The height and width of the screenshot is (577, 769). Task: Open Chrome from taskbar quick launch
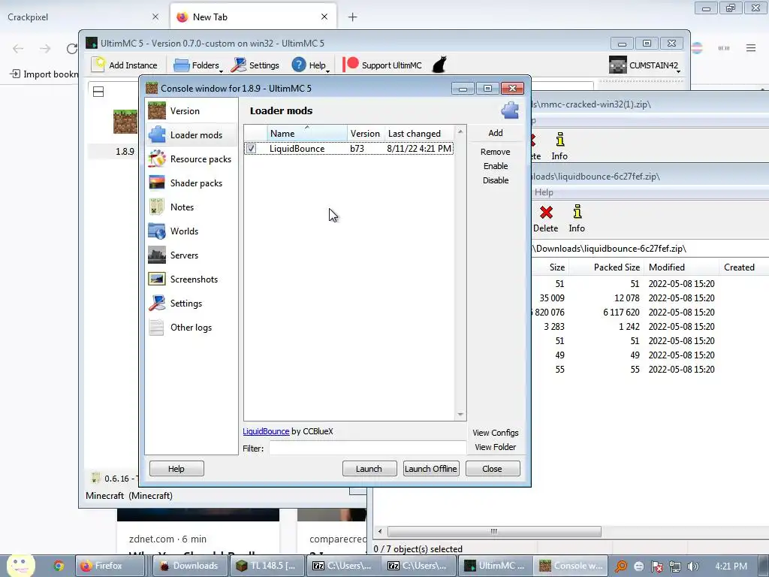(59, 566)
